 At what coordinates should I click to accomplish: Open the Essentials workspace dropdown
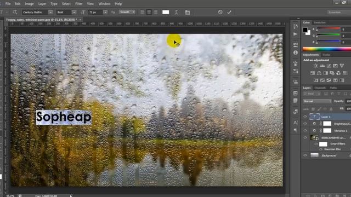[x=339, y=12]
